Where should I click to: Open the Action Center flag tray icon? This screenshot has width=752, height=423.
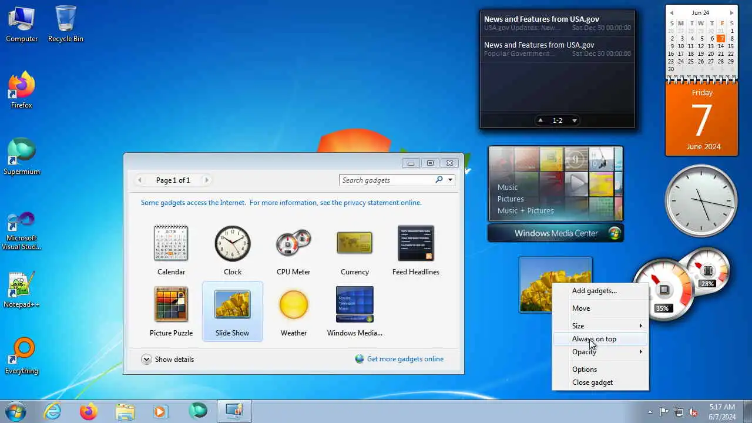[664, 412]
